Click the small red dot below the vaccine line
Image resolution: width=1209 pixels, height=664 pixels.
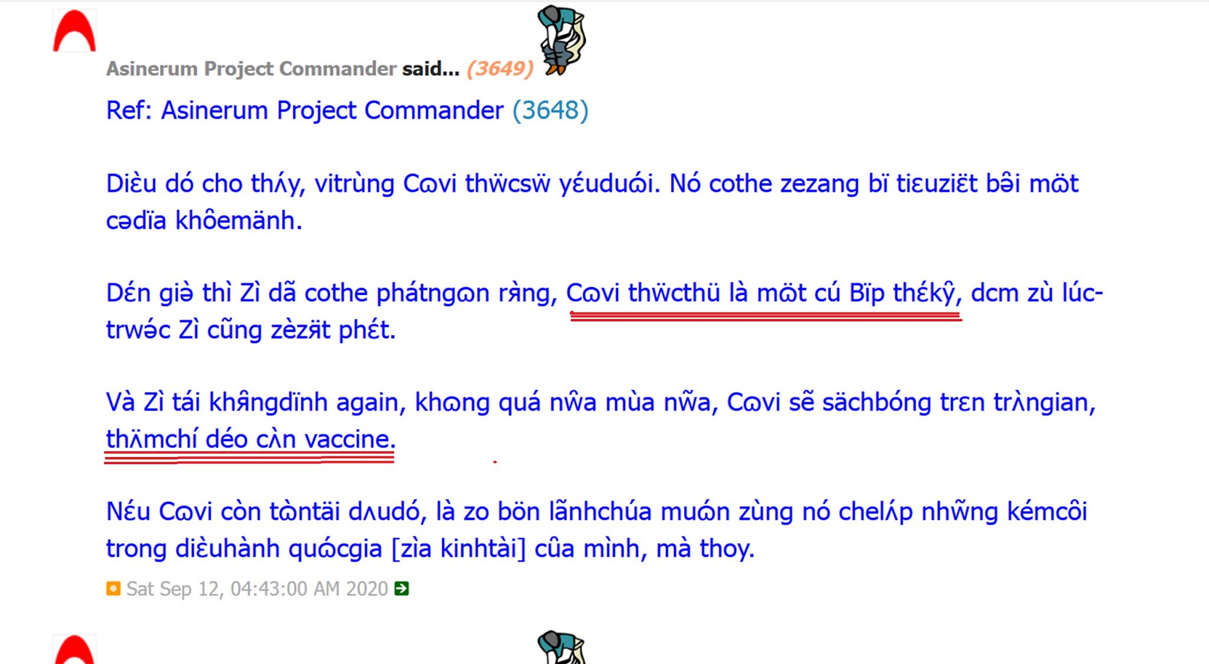pyautogui.click(x=495, y=462)
